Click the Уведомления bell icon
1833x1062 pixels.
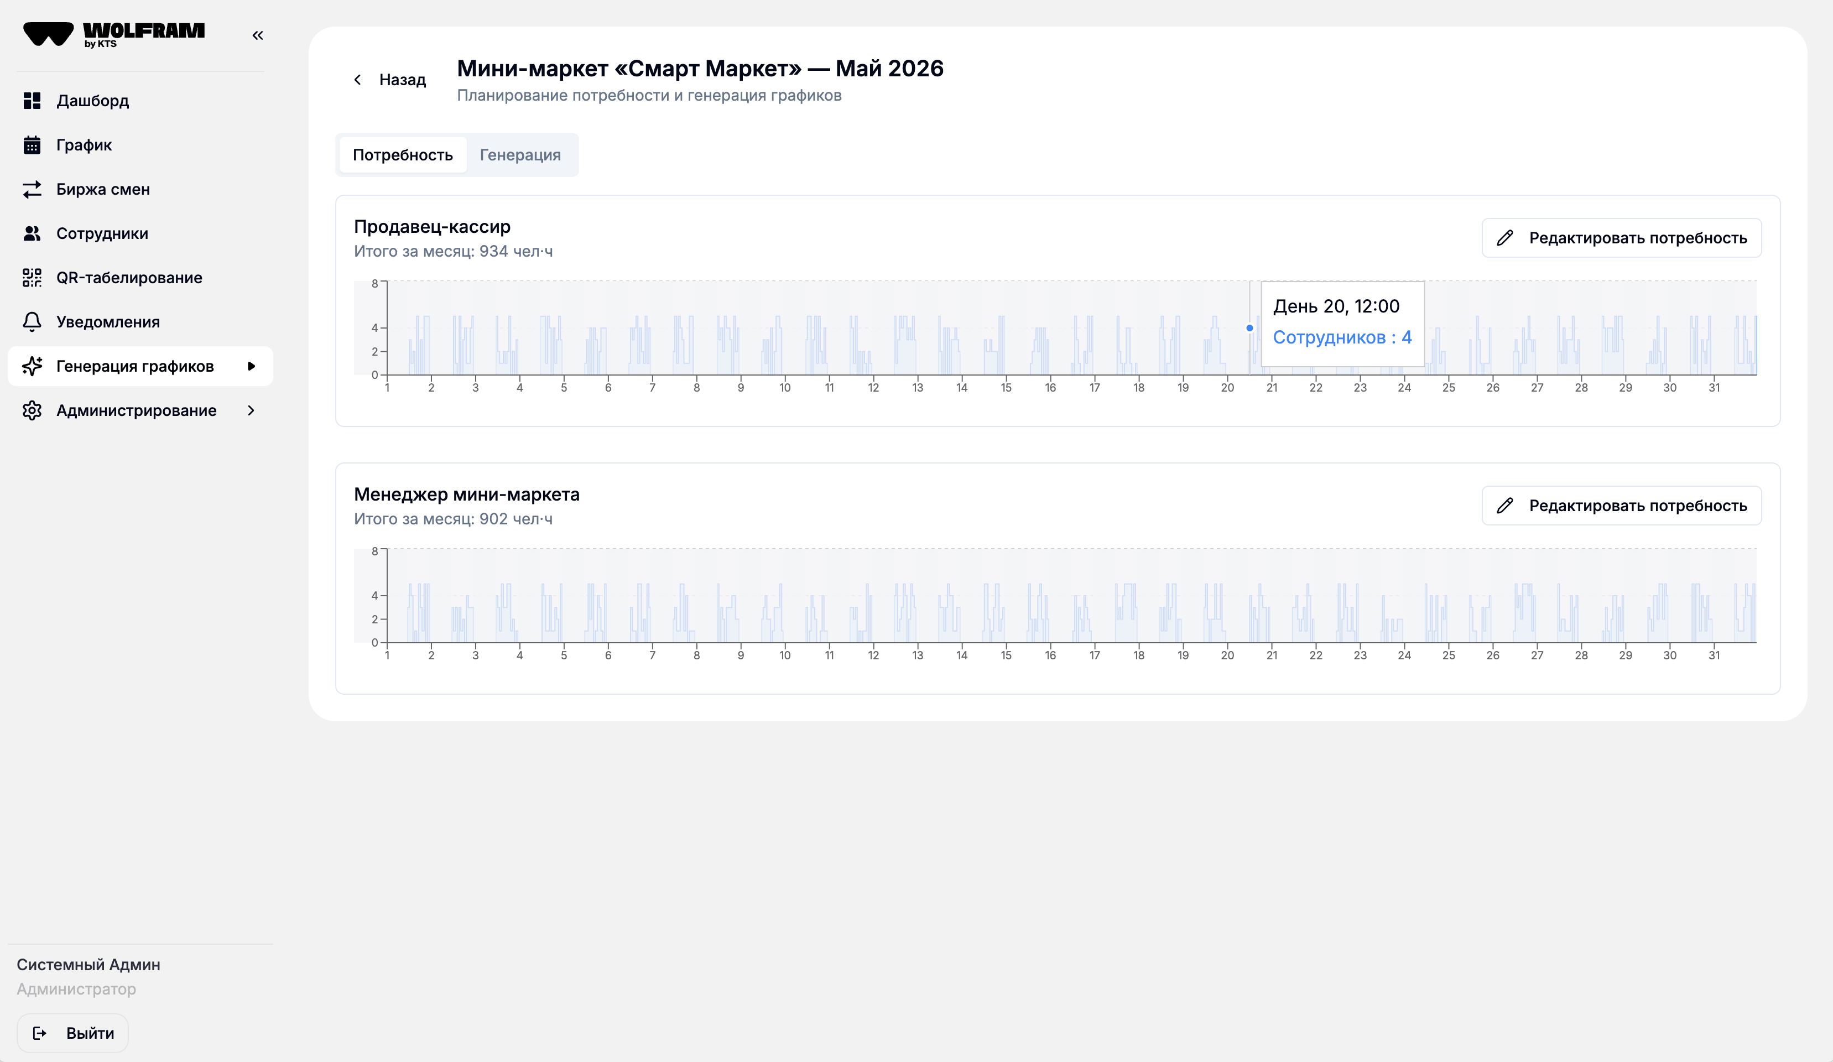pos(32,322)
